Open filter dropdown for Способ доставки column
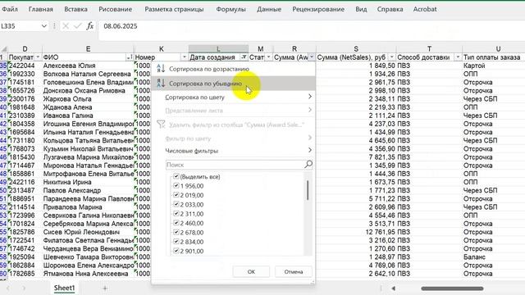The image size is (525, 295). tap(458, 57)
